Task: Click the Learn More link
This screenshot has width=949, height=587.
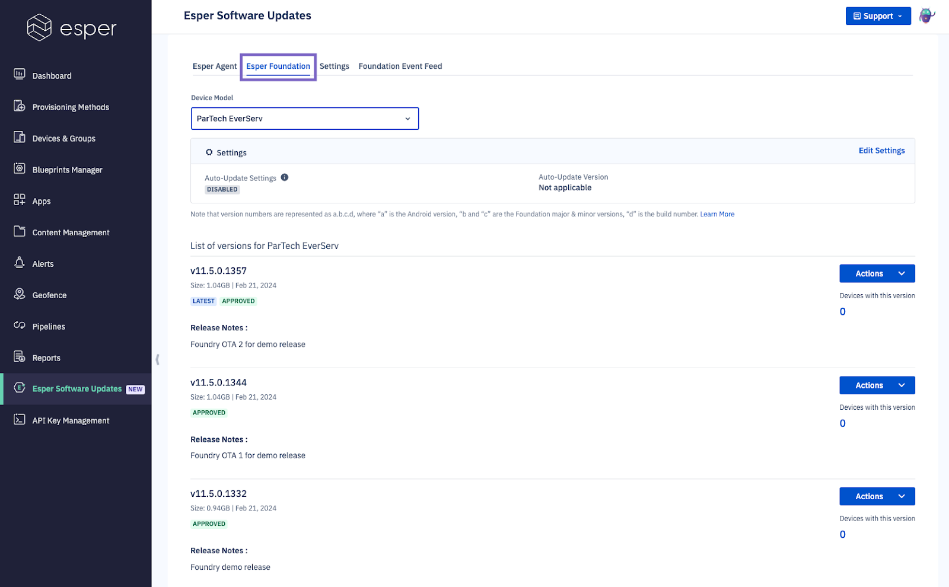Action: (717, 214)
